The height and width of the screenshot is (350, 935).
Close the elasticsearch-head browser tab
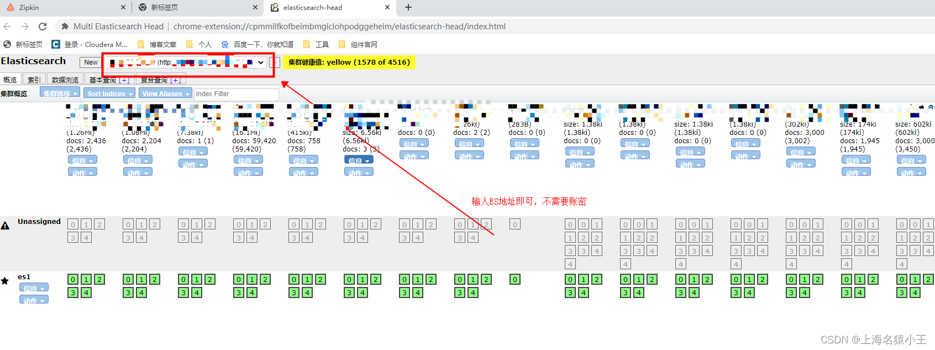pyautogui.click(x=387, y=7)
